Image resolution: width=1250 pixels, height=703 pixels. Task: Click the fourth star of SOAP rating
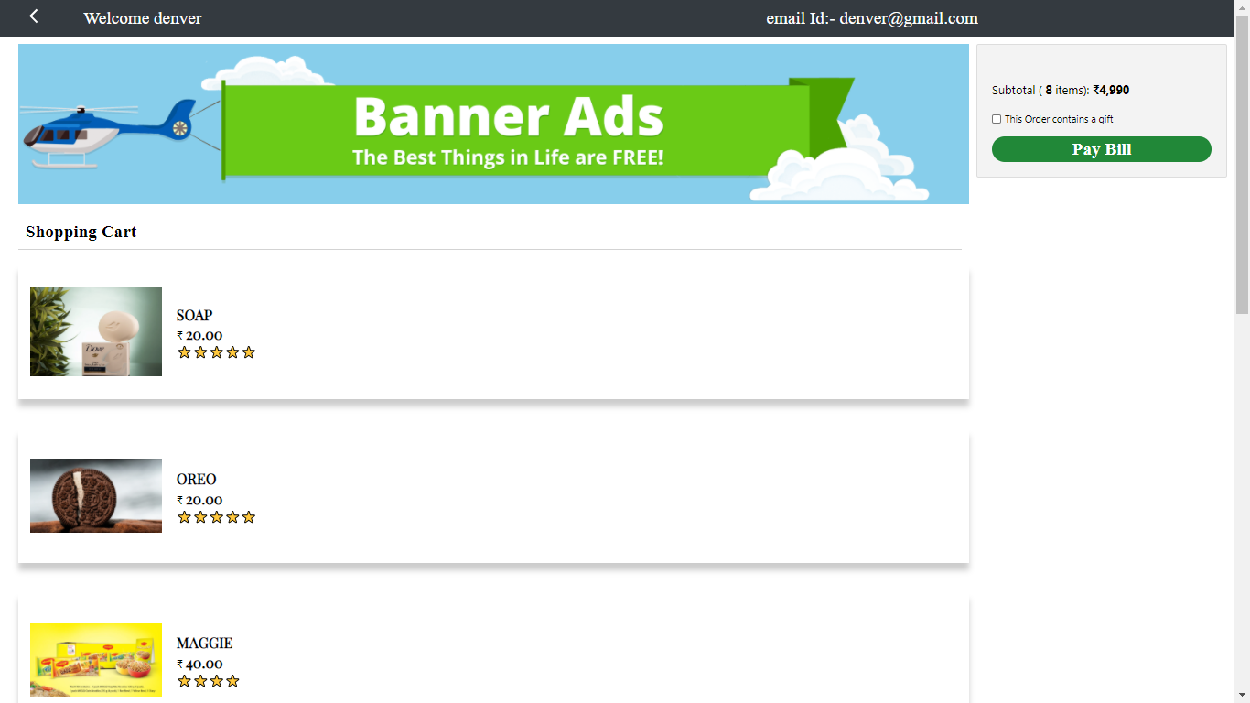coord(232,352)
